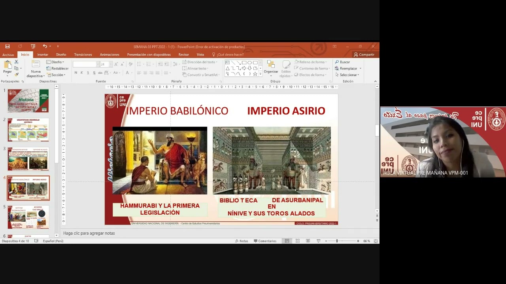Paste with the Pegar clipboard icon

[8, 64]
